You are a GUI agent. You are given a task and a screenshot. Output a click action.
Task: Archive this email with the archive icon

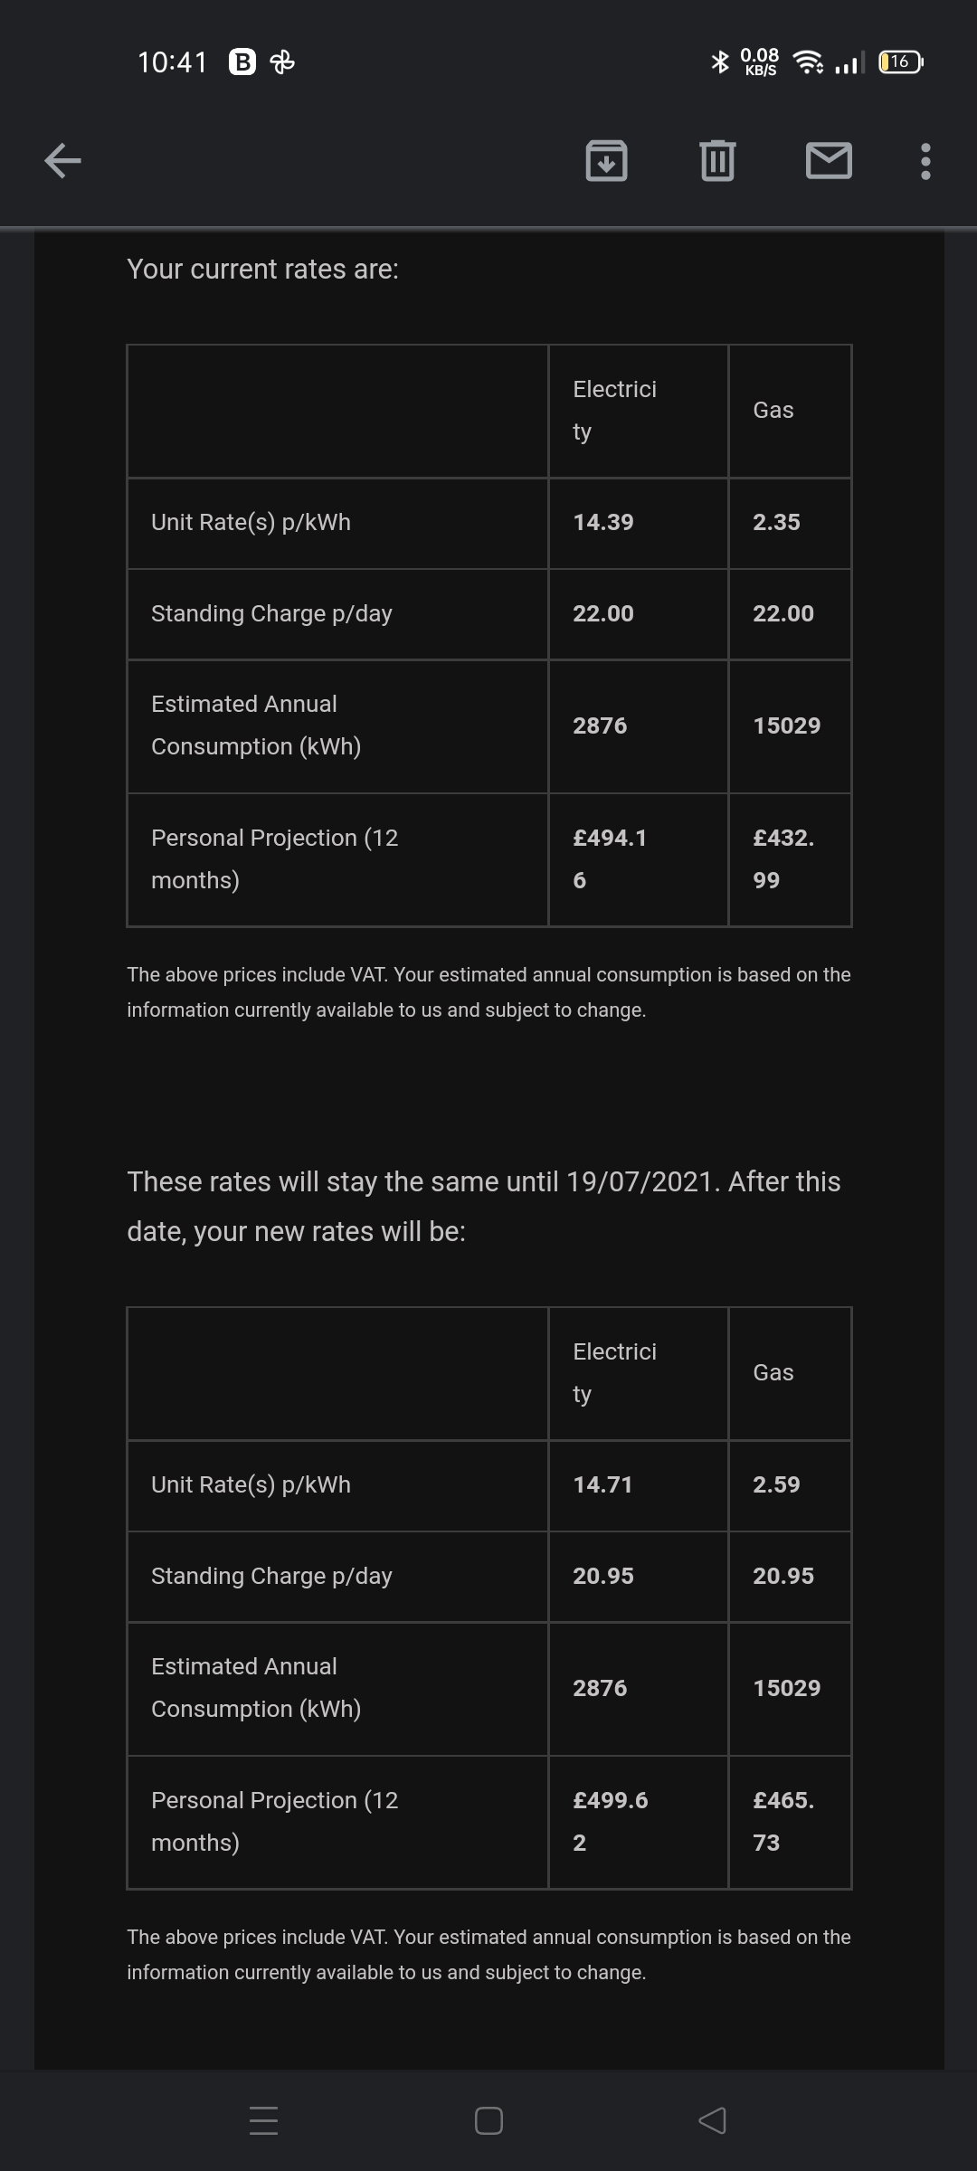pyautogui.click(x=606, y=161)
